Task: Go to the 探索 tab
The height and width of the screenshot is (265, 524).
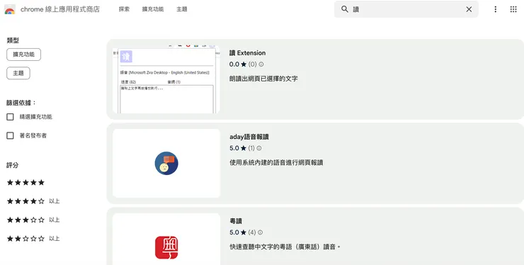Action: pos(124,9)
